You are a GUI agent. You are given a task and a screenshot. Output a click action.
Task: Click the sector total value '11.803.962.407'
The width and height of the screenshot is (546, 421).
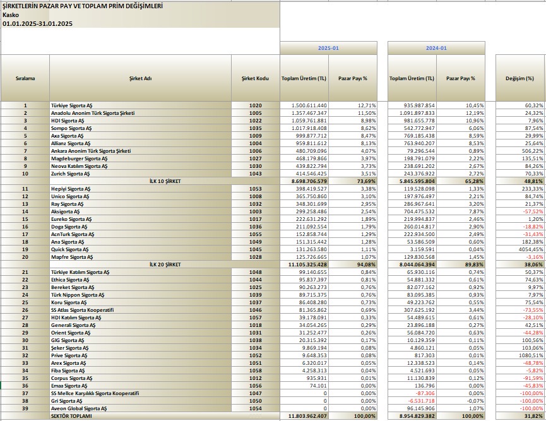(x=307, y=416)
